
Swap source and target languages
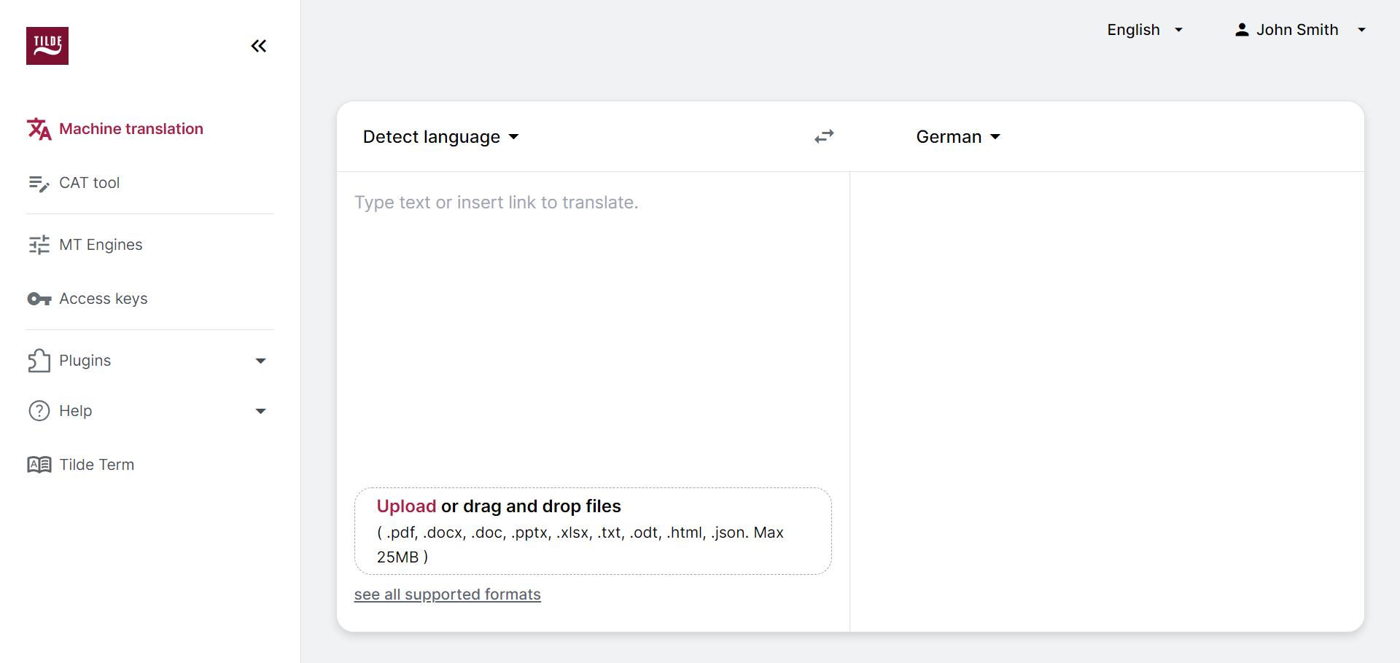tap(824, 137)
